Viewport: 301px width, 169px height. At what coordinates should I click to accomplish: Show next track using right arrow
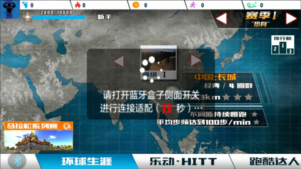tap(196, 61)
